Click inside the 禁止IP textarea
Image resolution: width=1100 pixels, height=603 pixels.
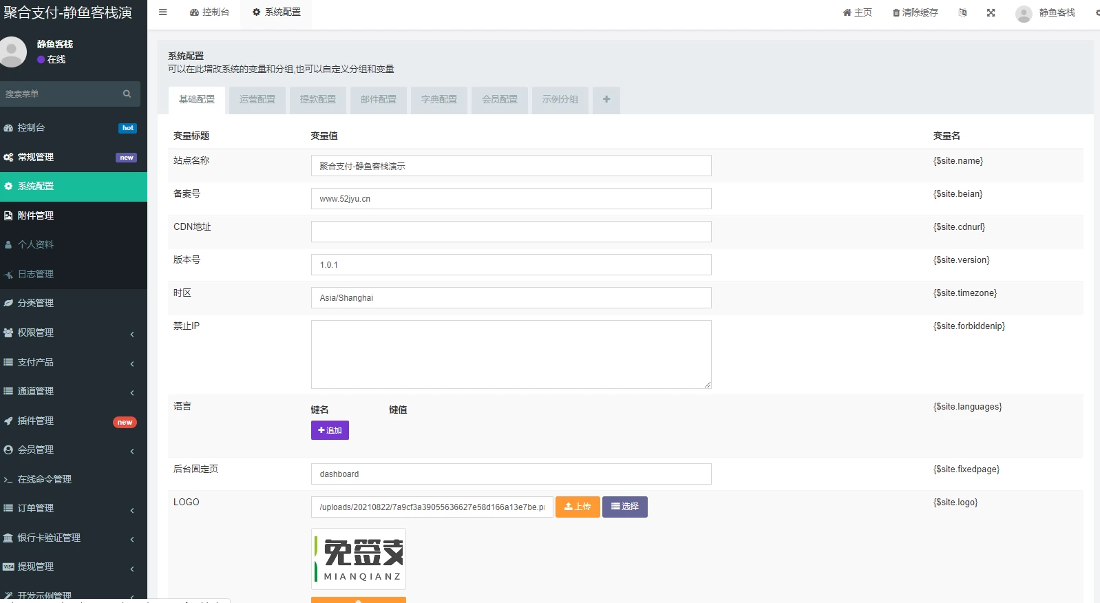coord(511,355)
